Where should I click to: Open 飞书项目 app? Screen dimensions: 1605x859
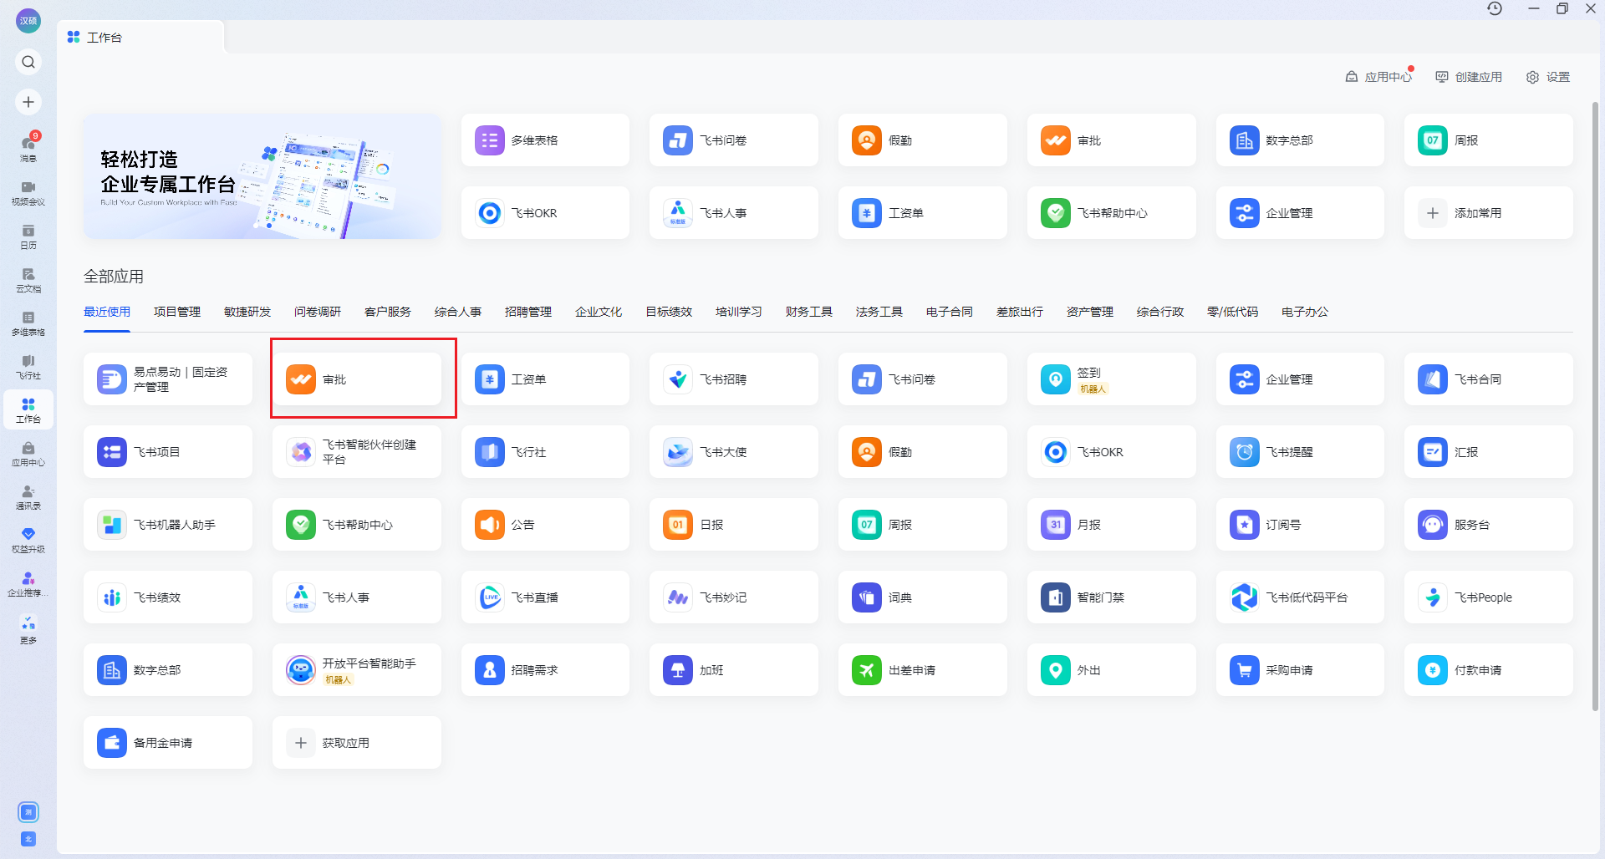click(168, 451)
